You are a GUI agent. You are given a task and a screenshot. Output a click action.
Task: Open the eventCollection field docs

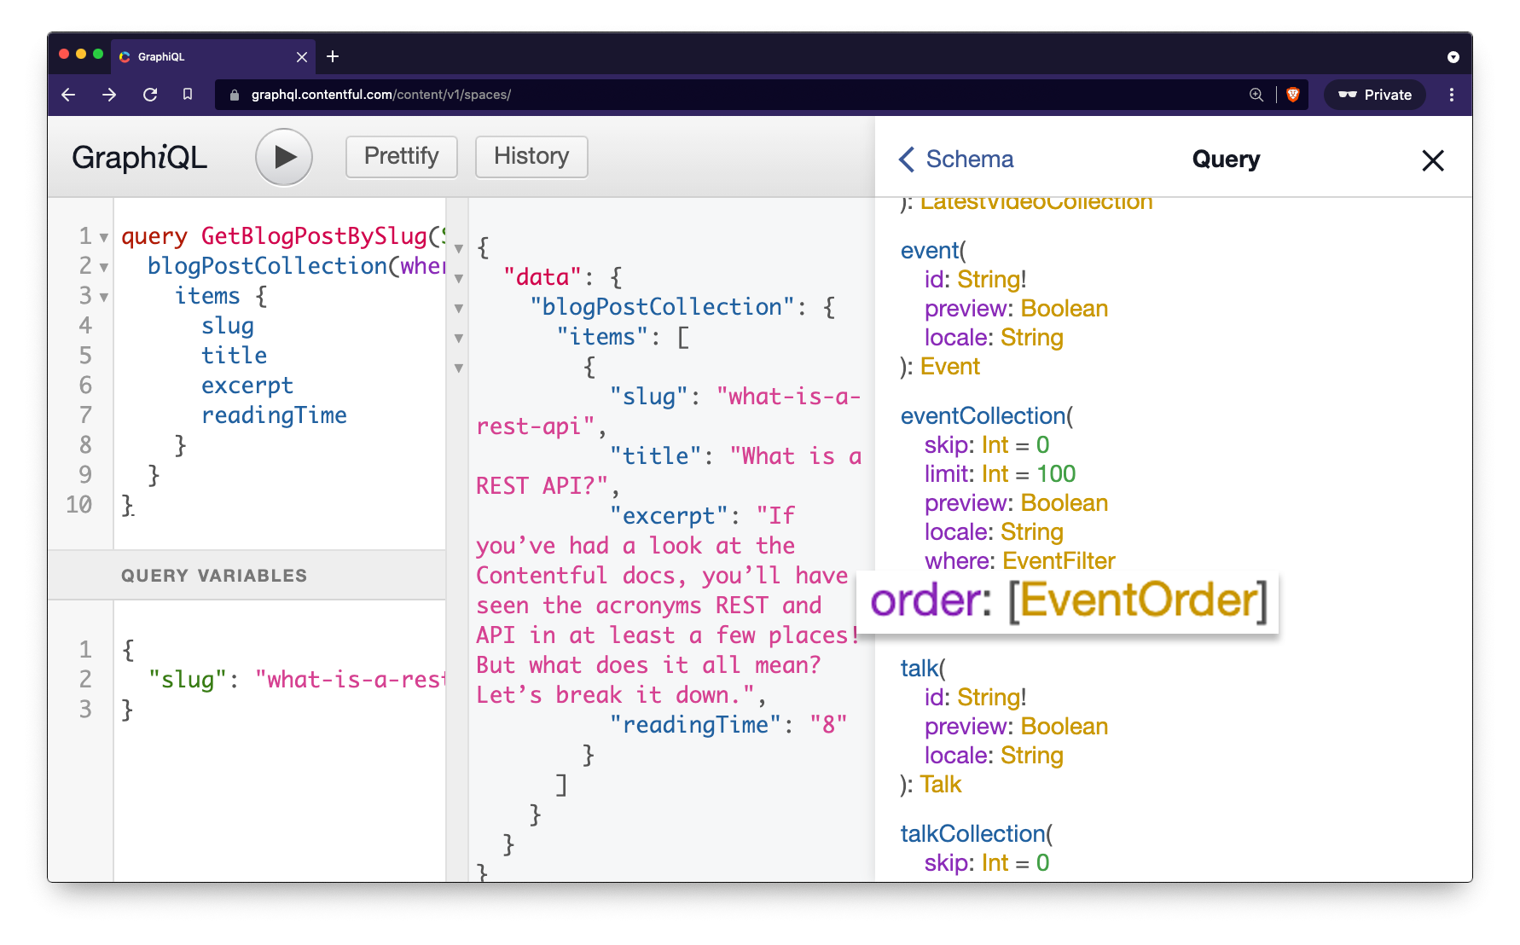[x=983, y=416]
